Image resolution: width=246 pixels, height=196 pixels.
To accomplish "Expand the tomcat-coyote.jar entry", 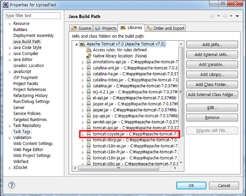I will click(83, 134).
